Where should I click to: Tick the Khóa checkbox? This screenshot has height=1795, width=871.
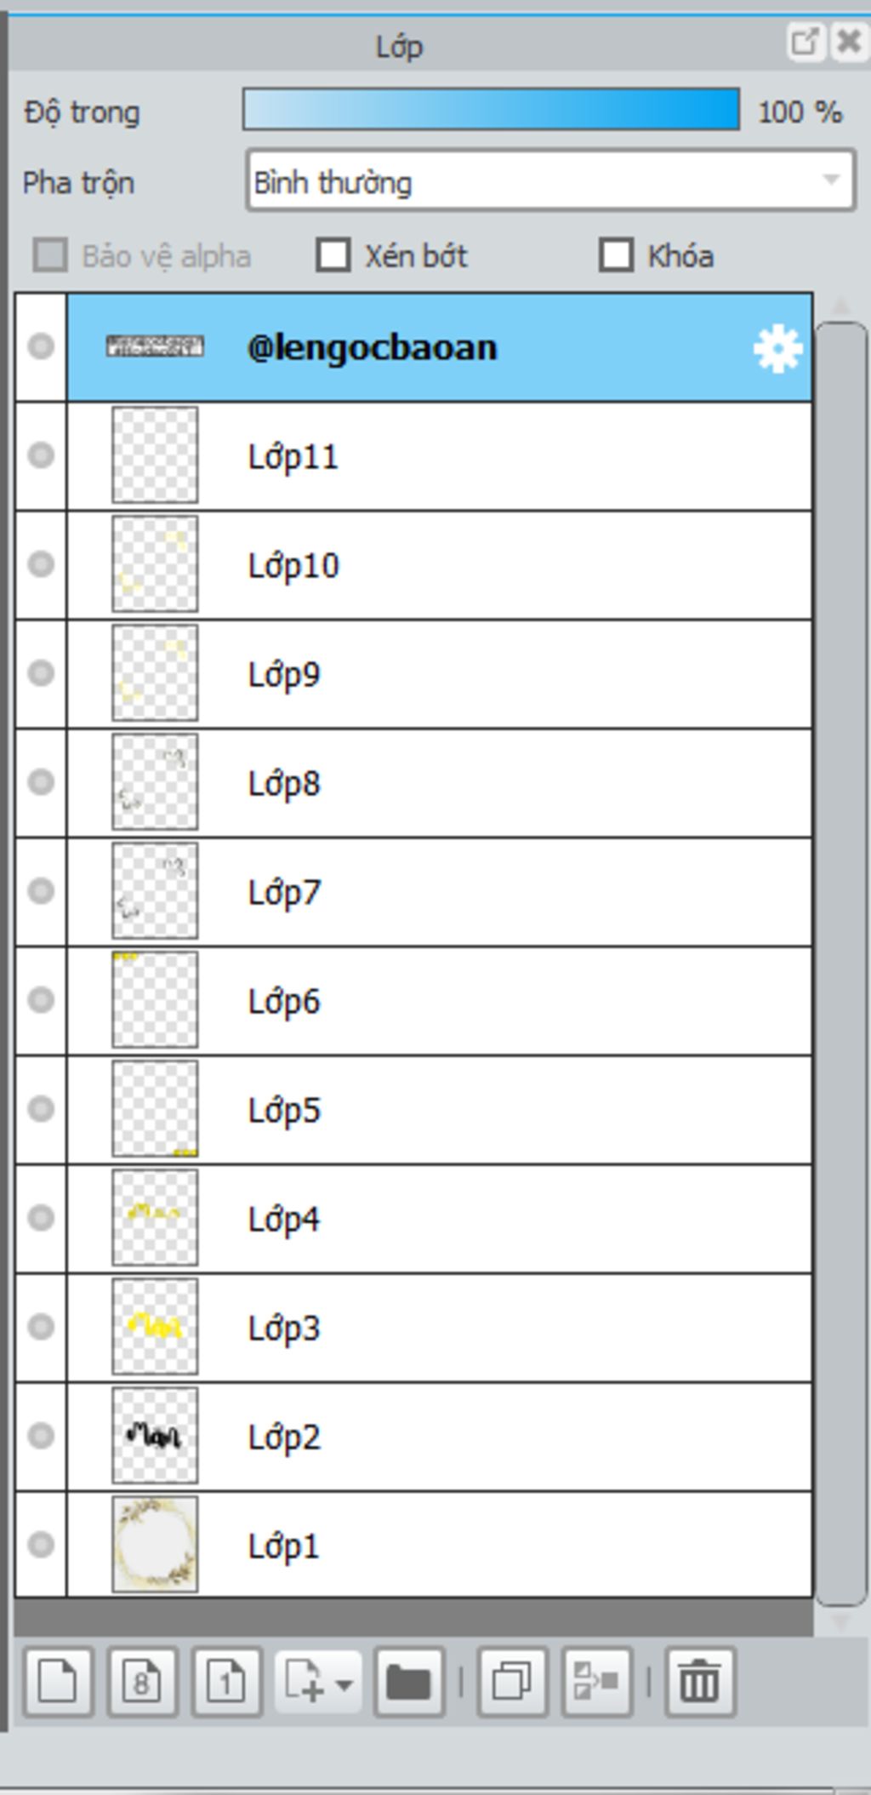[x=616, y=255]
